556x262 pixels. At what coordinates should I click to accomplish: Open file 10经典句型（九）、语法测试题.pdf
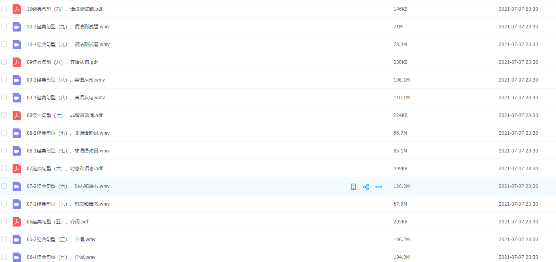click(x=65, y=9)
